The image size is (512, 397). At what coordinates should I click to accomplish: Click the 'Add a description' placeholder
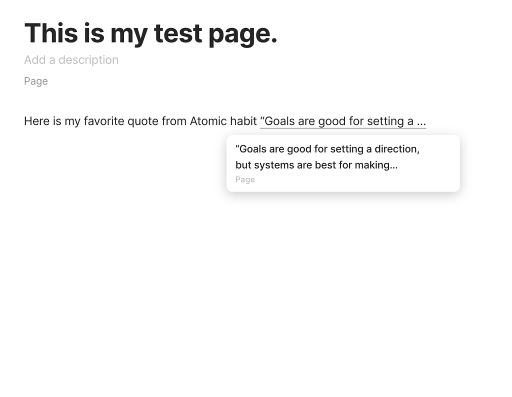[x=71, y=59]
